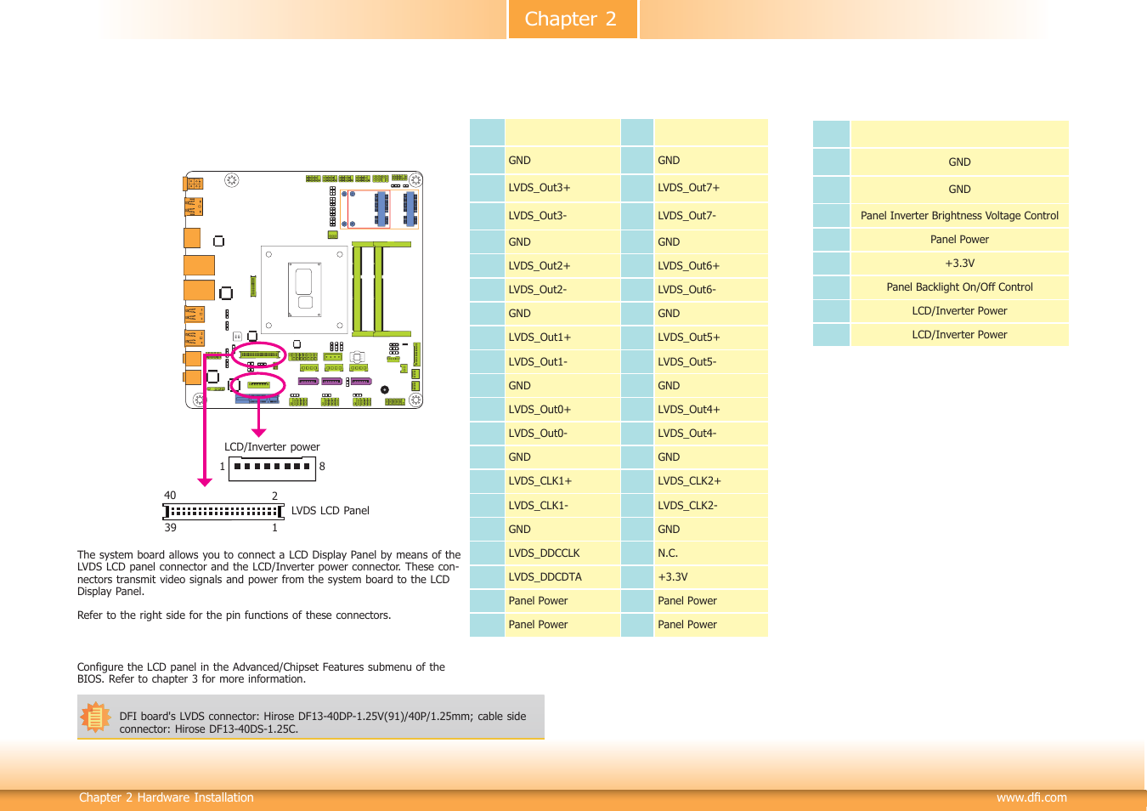
Task: Select the LVDS_CLK2+ cell
Action: [x=711, y=481]
